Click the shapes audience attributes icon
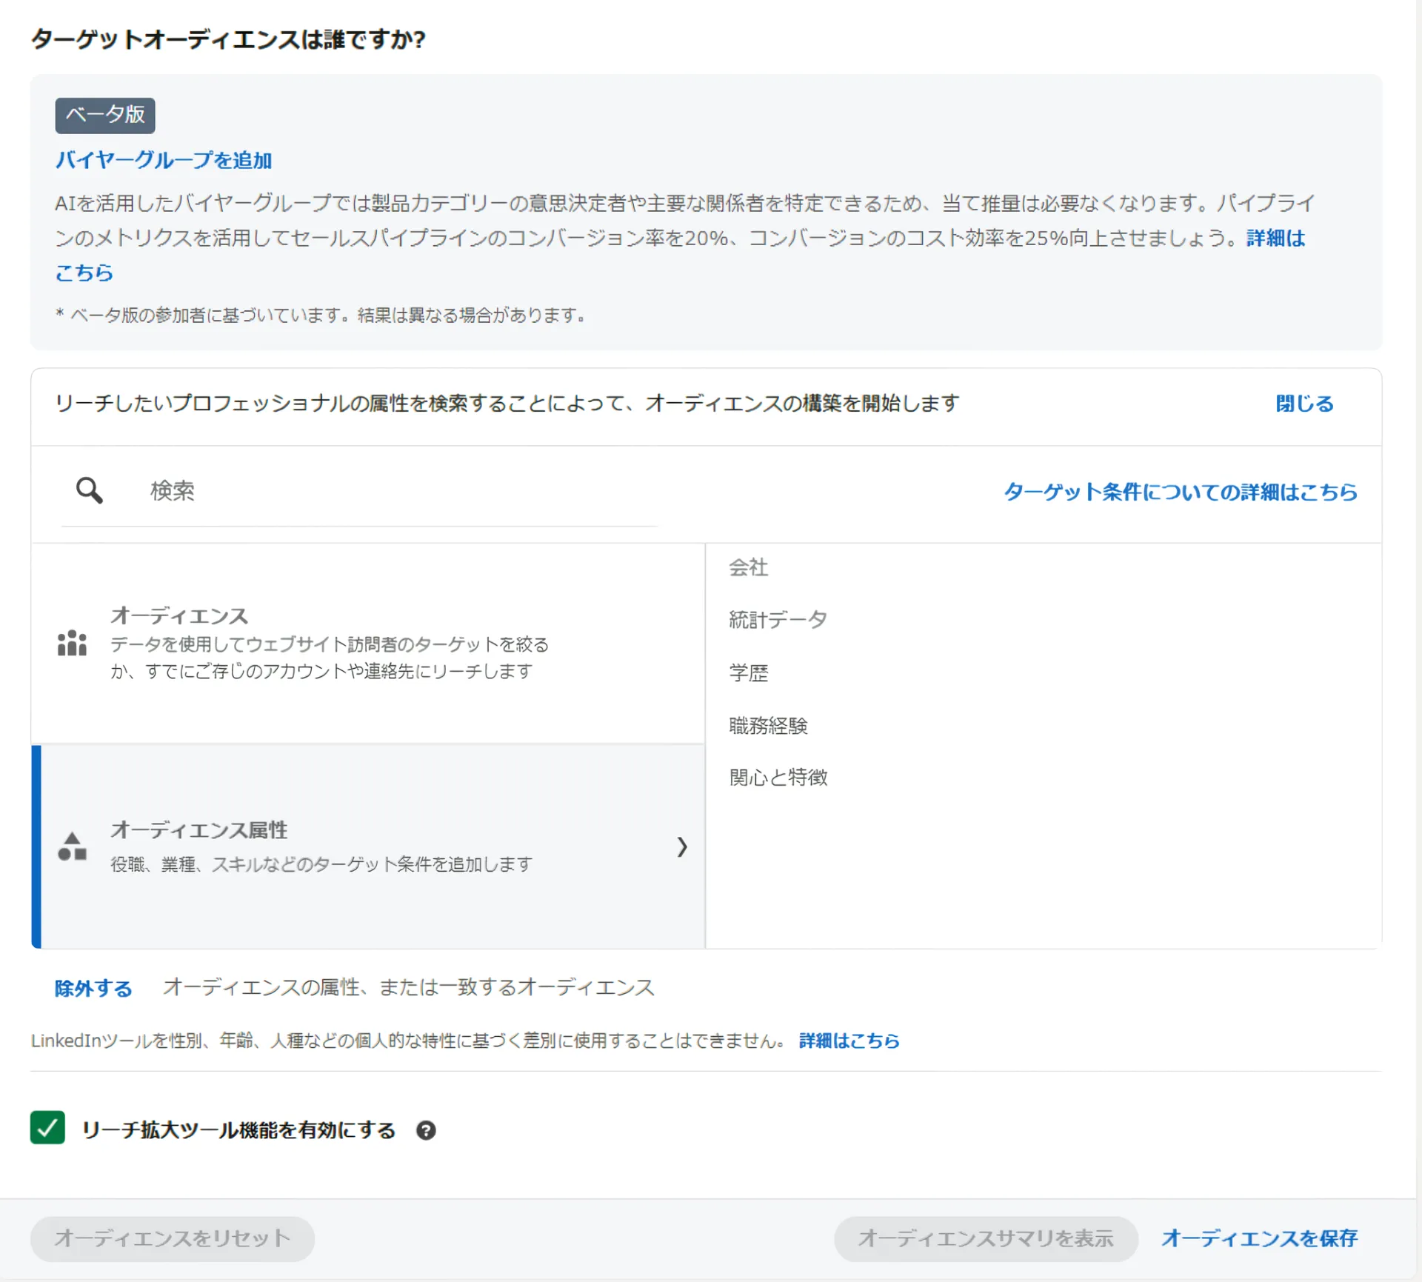Screen dimensions: 1422x1282 [72, 846]
